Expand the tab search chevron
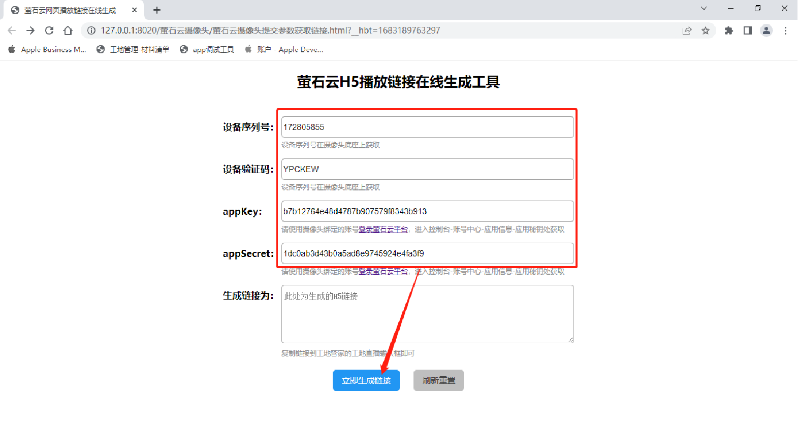The width and height of the screenshot is (798, 426). 704,9
